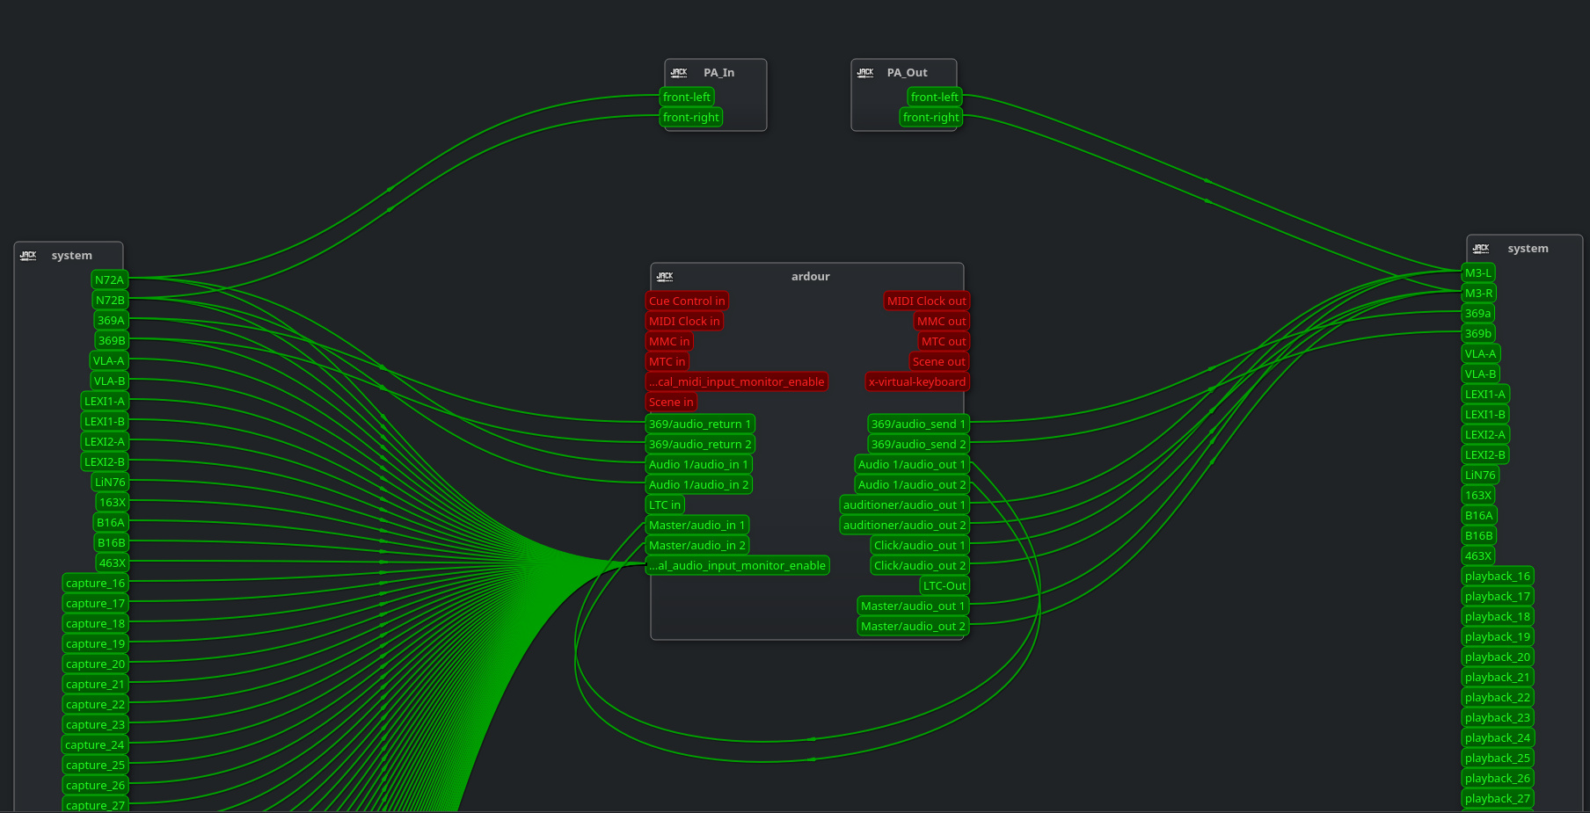Select the 369/audio_send 2 port
The height and width of the screenshot is (813, 1590).
[918, 445]
